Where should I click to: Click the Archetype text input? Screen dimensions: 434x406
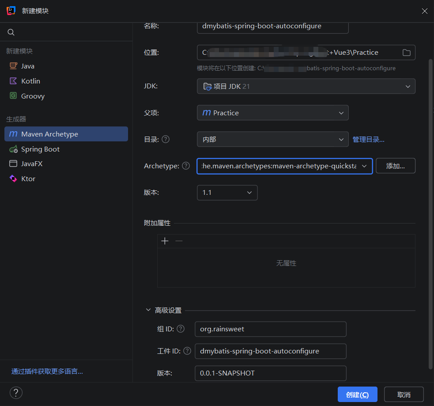pyautogui.click(x=279, y=166)
